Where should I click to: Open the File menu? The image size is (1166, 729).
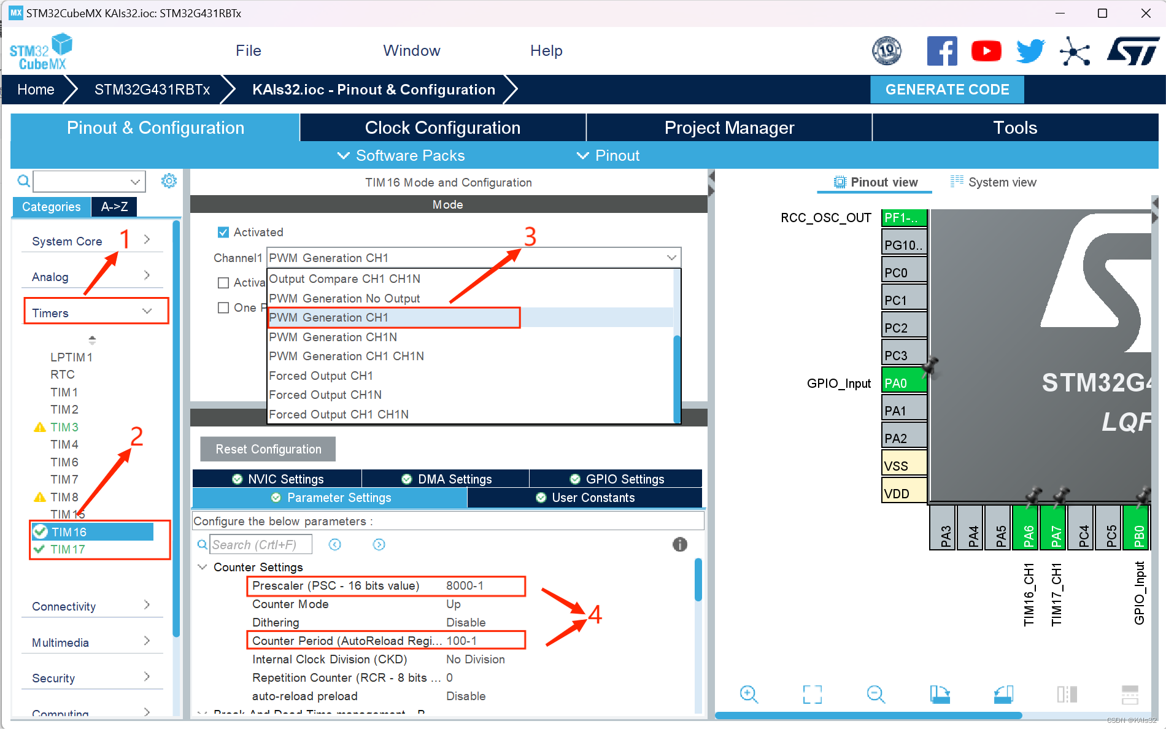[249, 51]
